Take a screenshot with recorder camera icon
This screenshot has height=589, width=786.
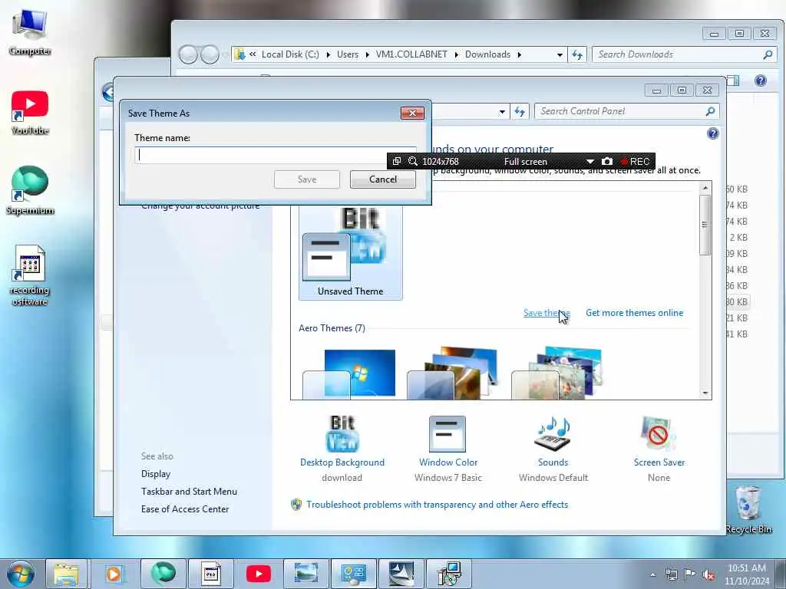606,161
